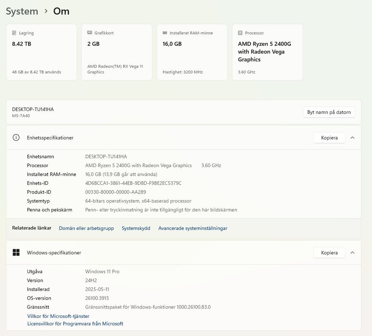372x336 pixels.
Task: Collapse the Windows-specifikationer section
Action: click(353, 253)
